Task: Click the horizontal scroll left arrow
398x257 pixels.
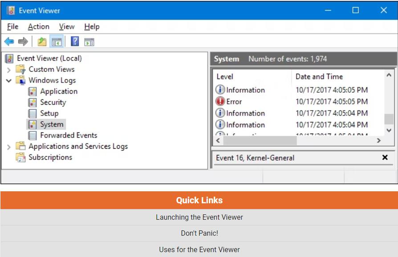Action: click(218, 140)
